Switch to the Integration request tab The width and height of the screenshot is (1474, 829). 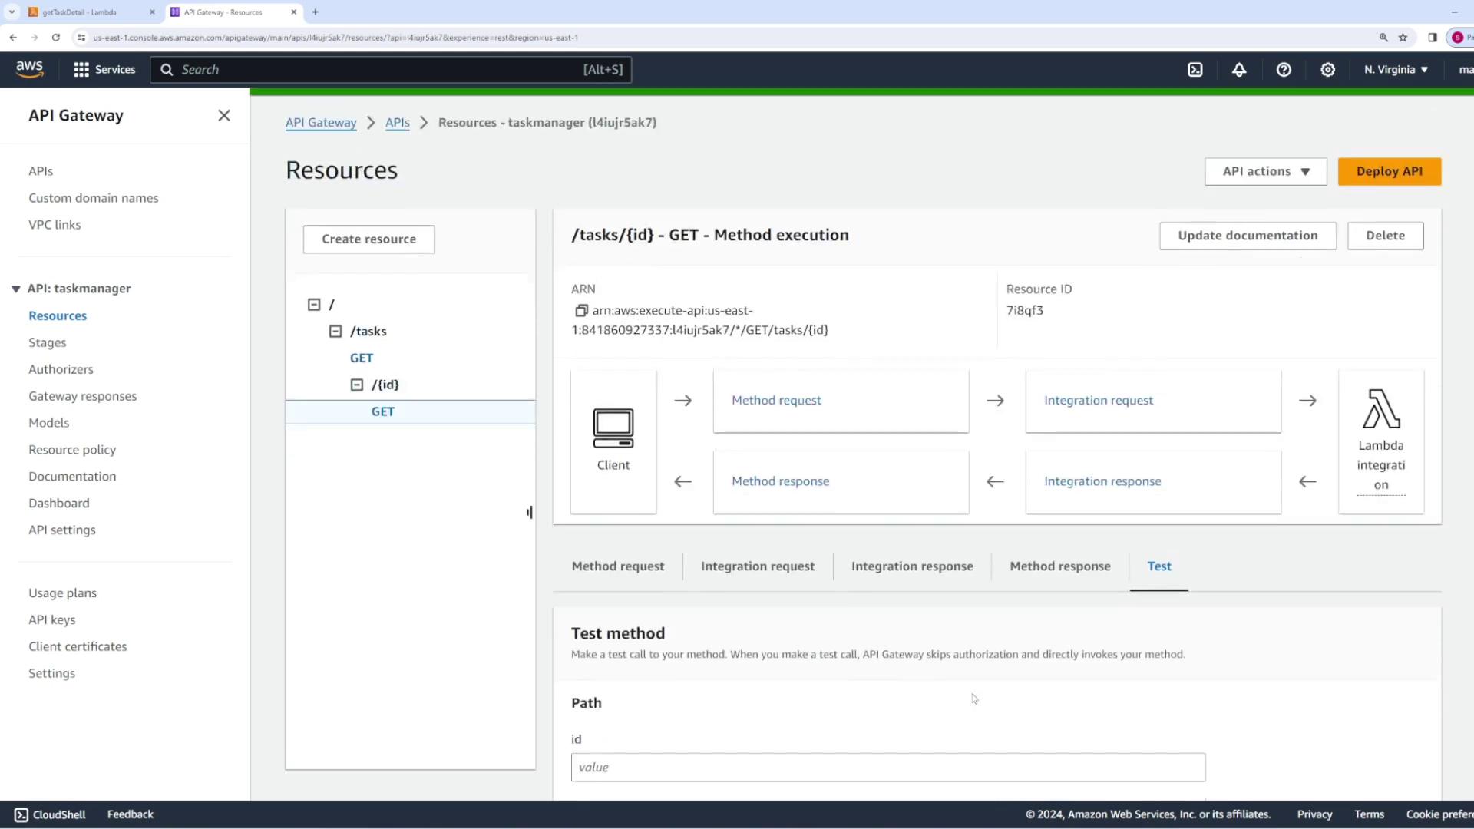click(x=757, y=566)
